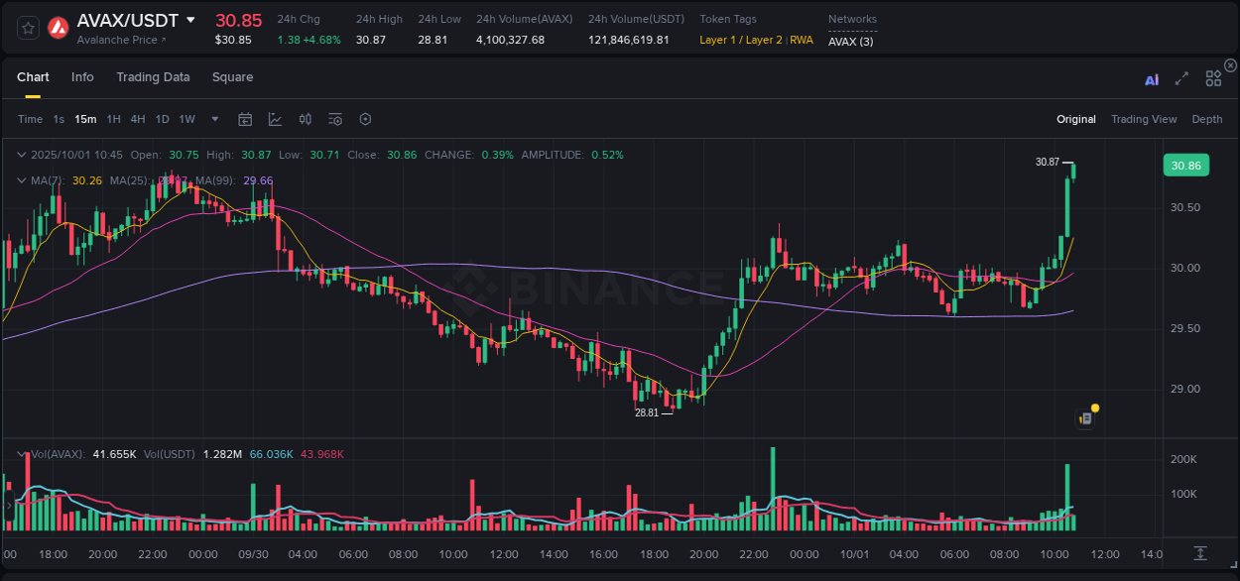Toggle the favorite star for AVAX/USDT
The height and width of the screenshot is (581, 1240).
27,28
